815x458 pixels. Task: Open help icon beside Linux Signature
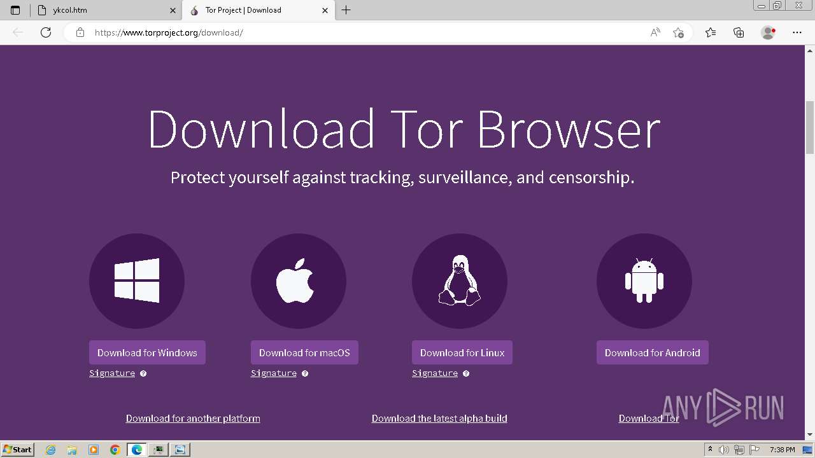point(466,373)
